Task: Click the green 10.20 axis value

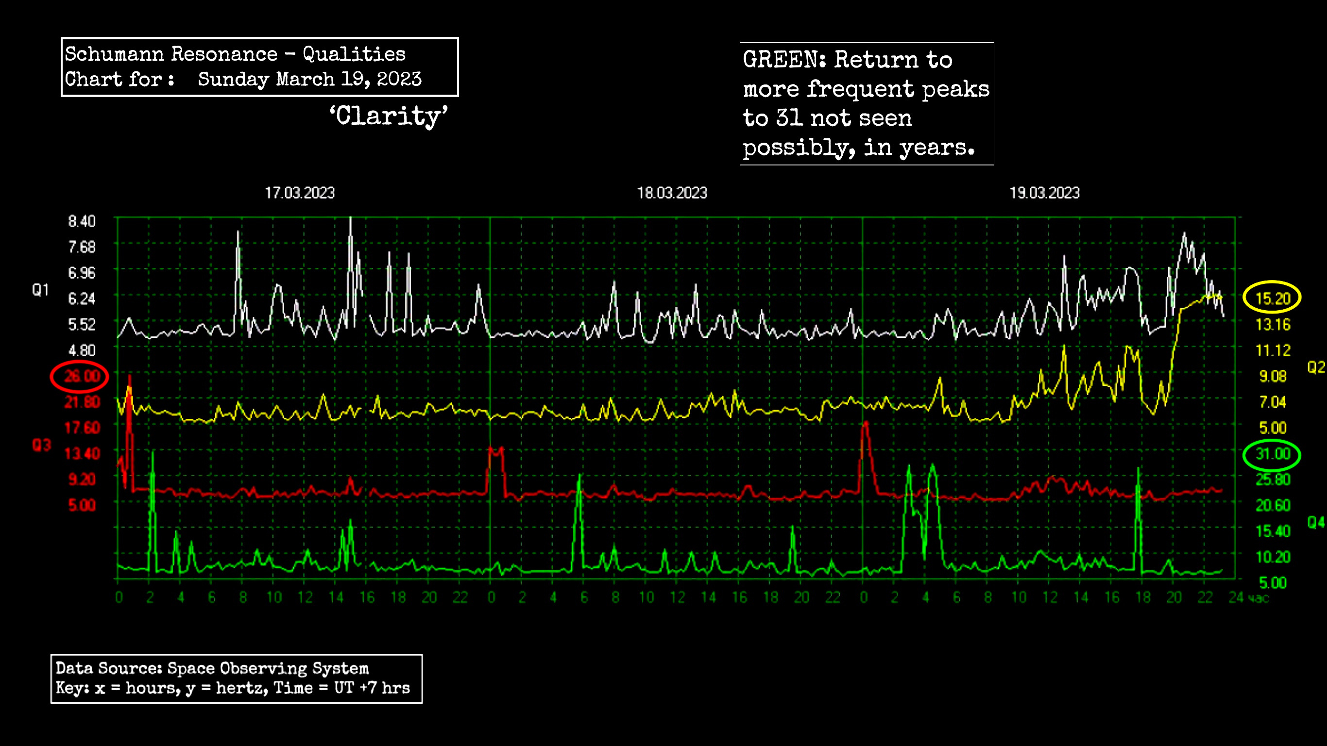Action: [1273, 557]
